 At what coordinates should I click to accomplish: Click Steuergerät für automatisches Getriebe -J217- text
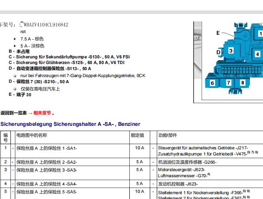203,148
